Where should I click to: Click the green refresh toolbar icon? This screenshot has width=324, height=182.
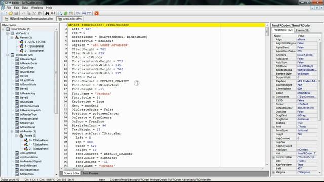point(65,13)
